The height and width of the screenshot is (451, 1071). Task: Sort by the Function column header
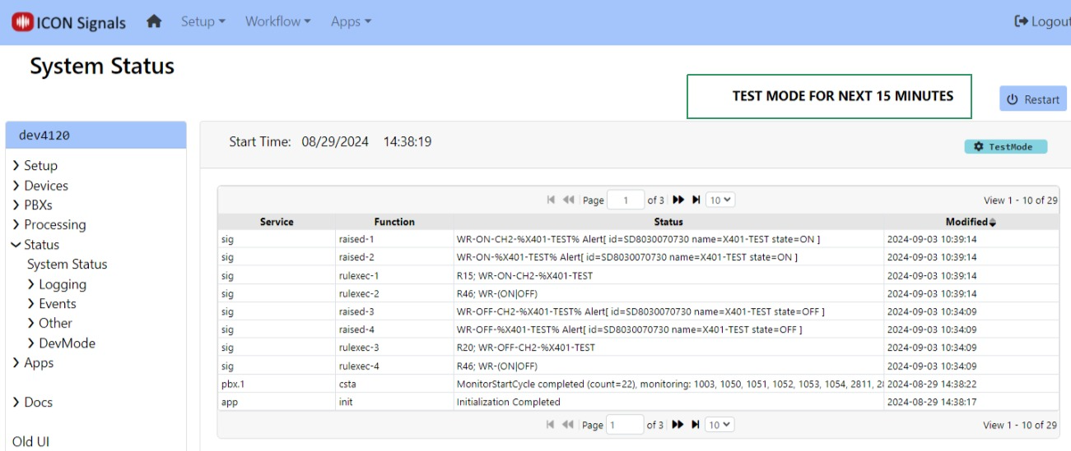pos(394,222)
